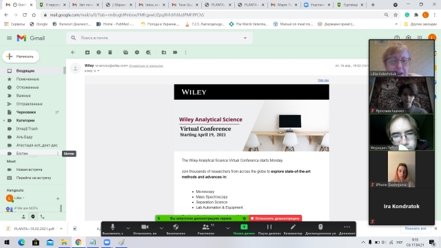Move email to a folder
This screenshot has height=248, width=441.
[164, 52]
